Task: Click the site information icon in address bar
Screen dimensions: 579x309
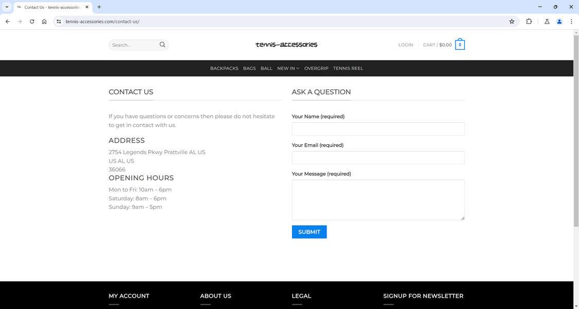Action: pos(58,22)
